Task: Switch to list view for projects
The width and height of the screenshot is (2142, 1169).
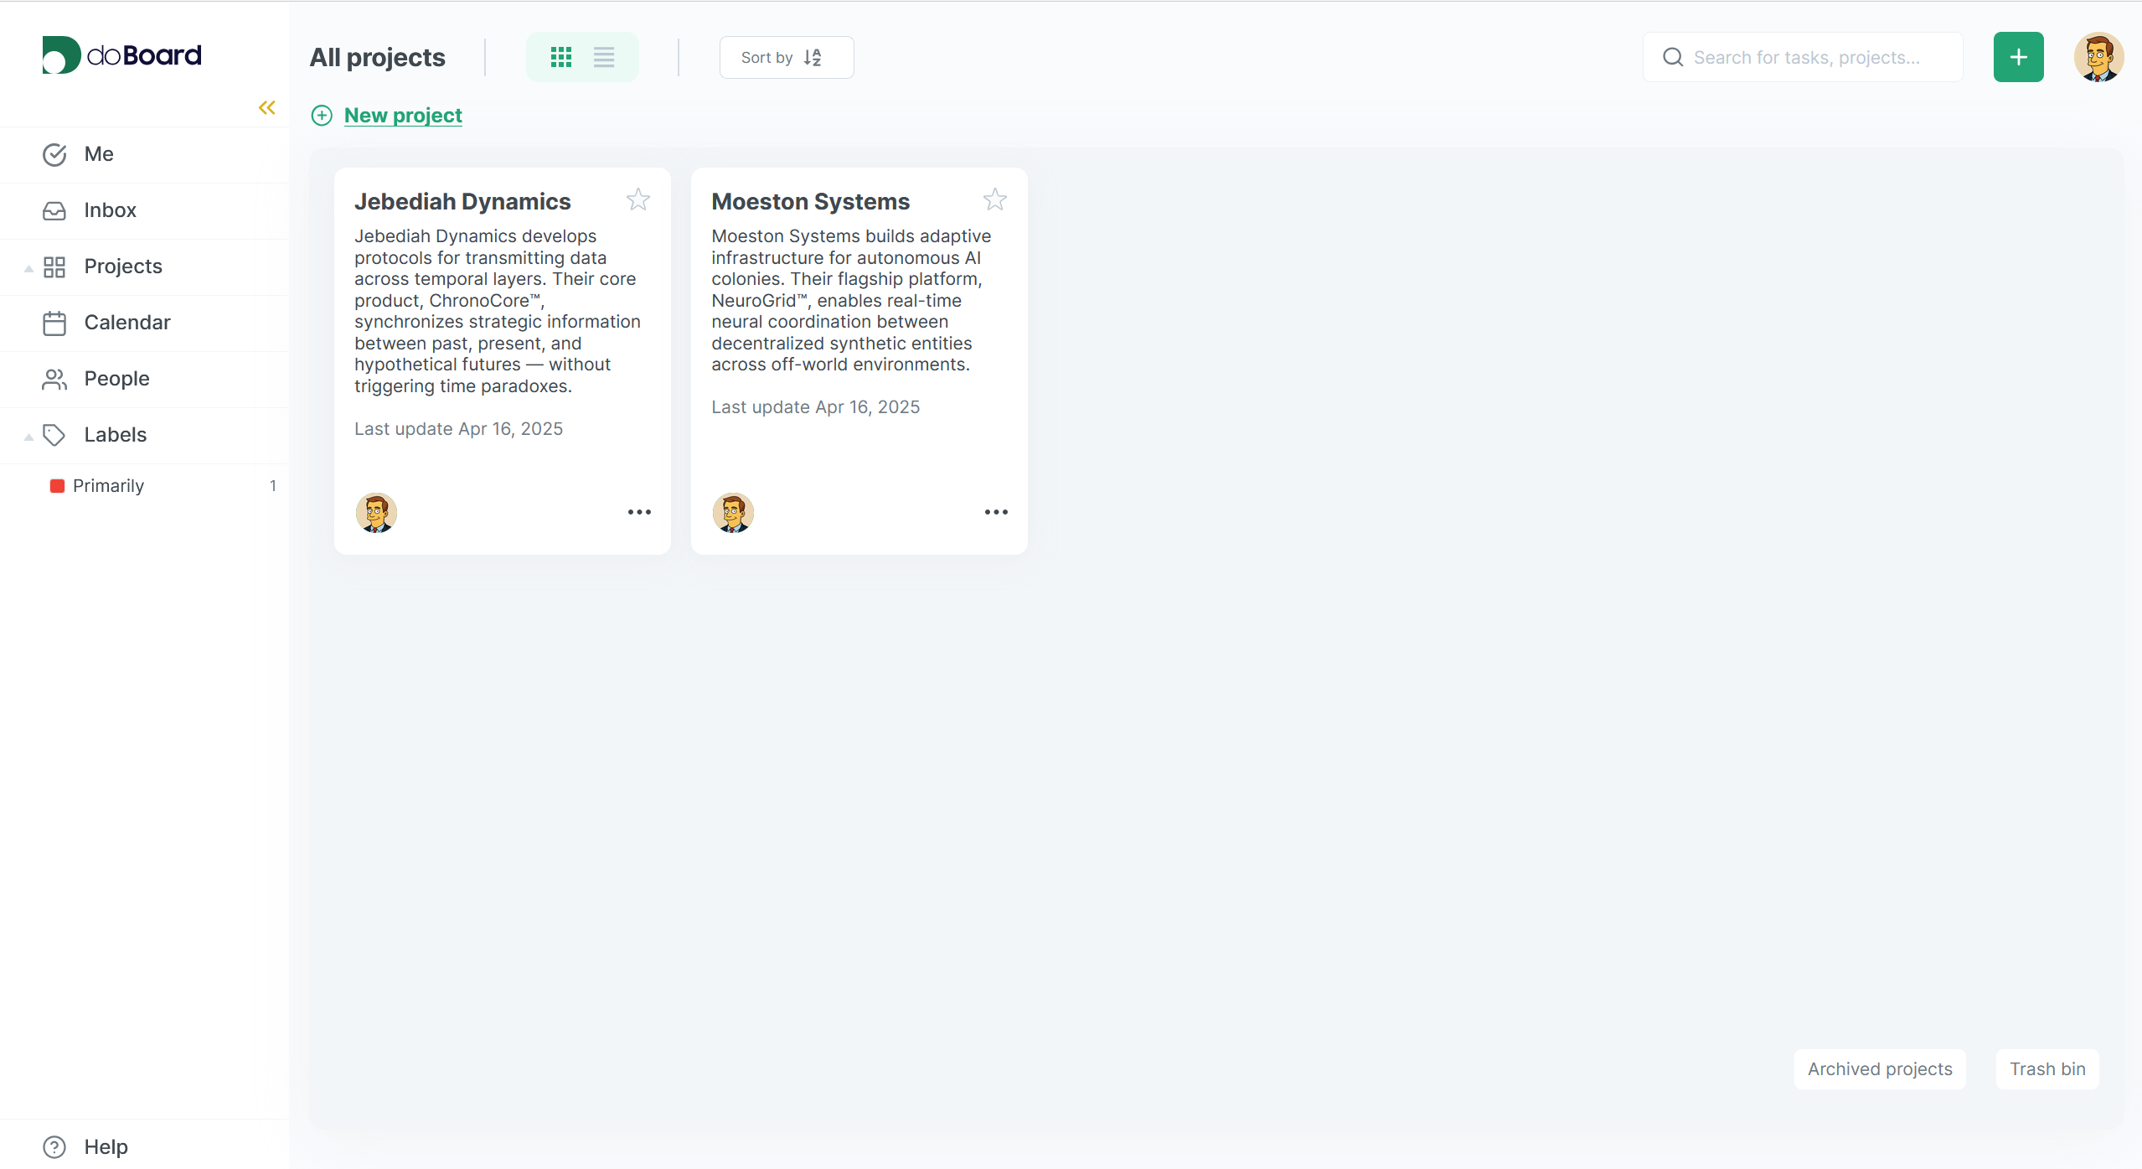Action: [604, 56]
